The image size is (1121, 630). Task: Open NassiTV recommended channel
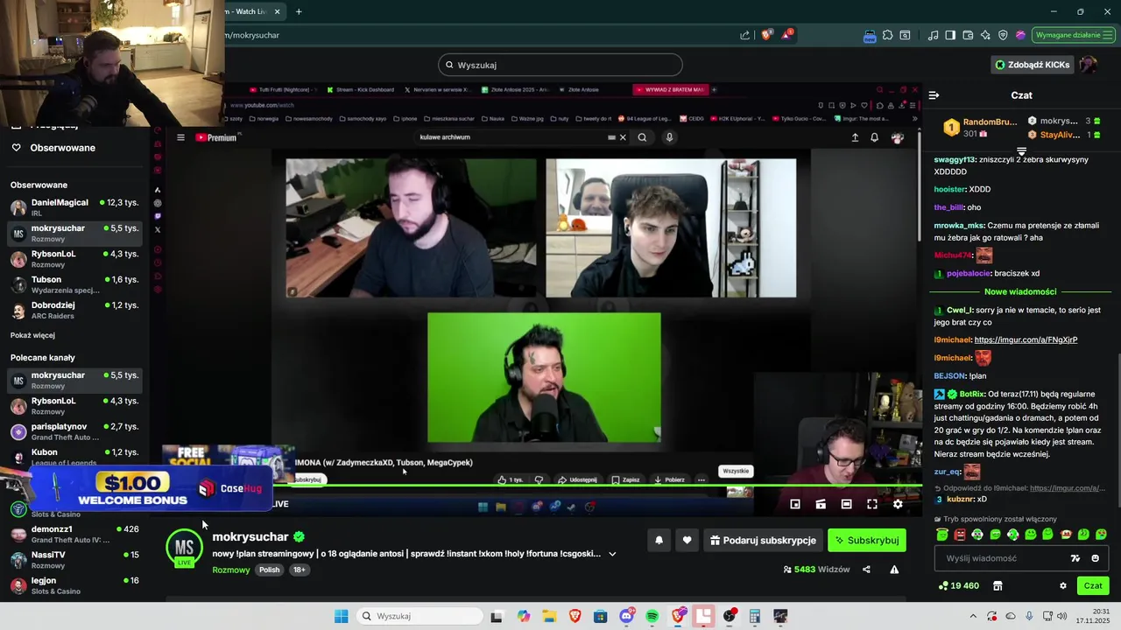(74, 560)
